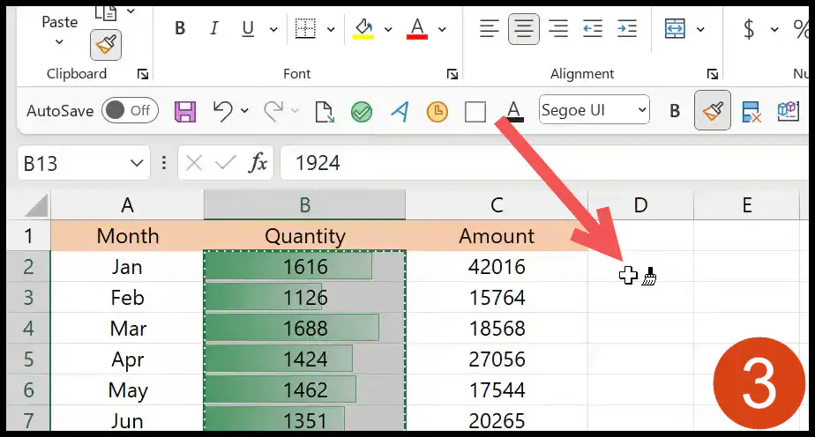This screenshot has width=815, height=437.
Task: Click the purple Save icon
Action: pyautogui.click(x=185, y=111)
